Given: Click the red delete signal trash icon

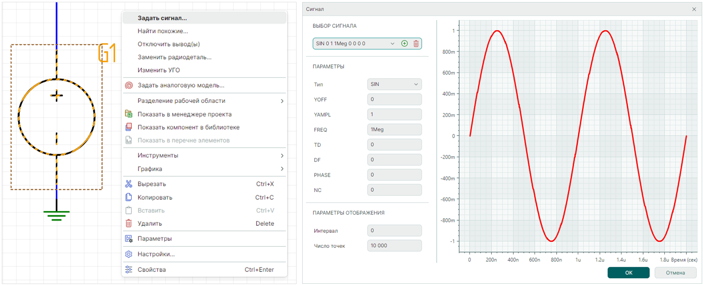Looking at the screenshot, I should pyautogui.click(x=416, y=44).
